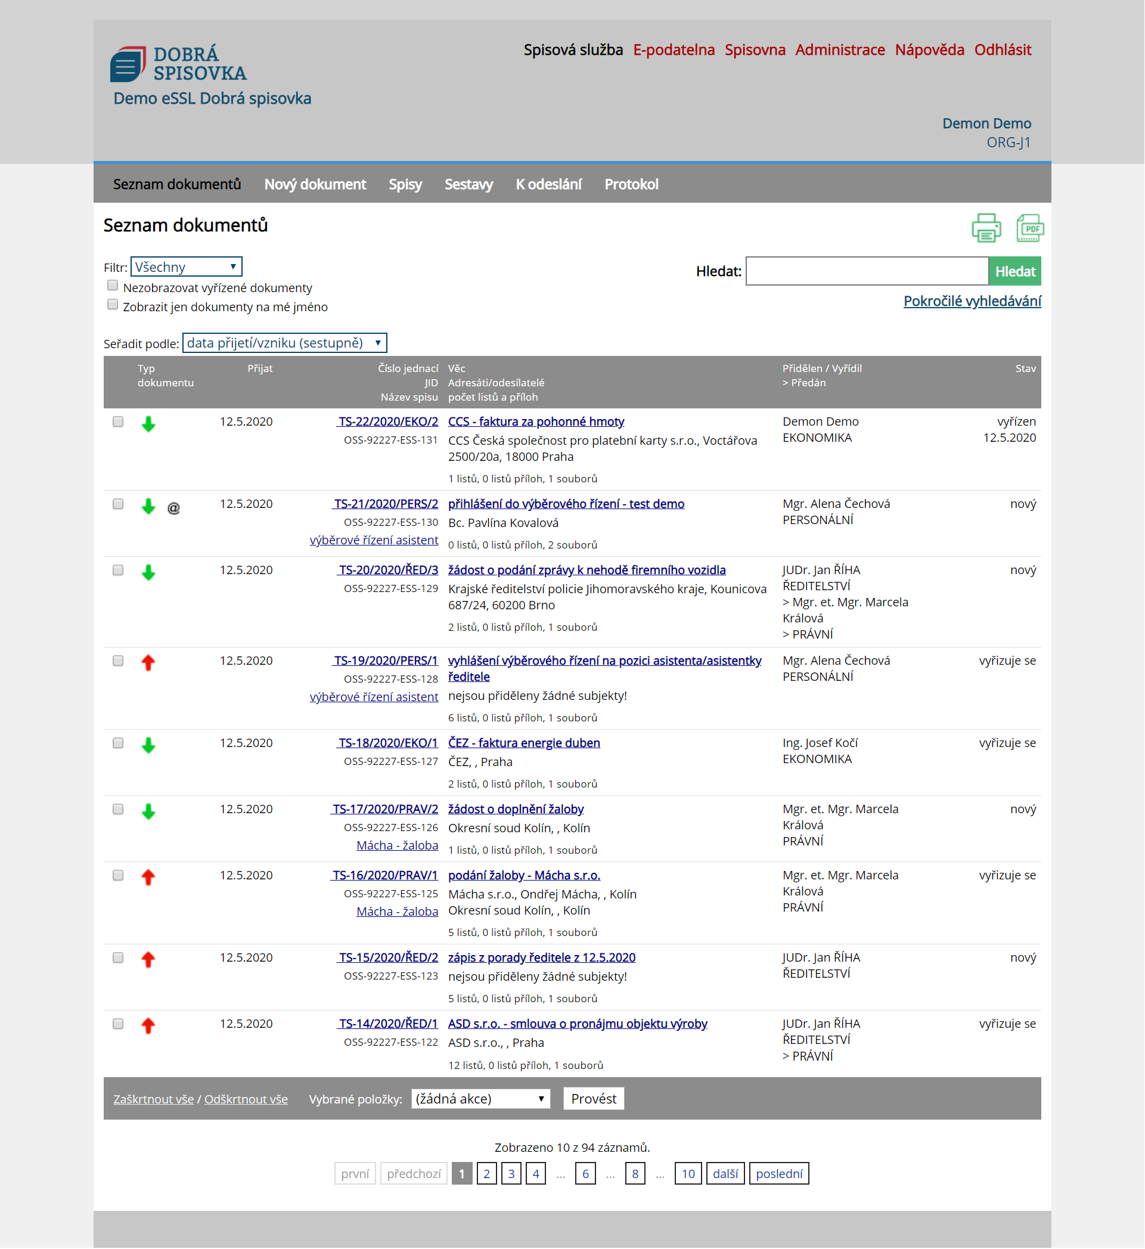1145x1249 pixels.
Task: Click green incoming arrow of TS-22/2020/EKO/2
Action: pos(148,424)
